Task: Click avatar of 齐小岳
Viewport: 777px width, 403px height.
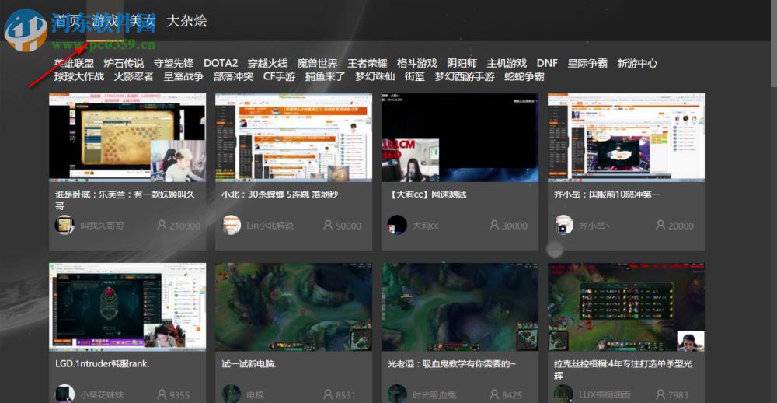Action: coord(563,225)
